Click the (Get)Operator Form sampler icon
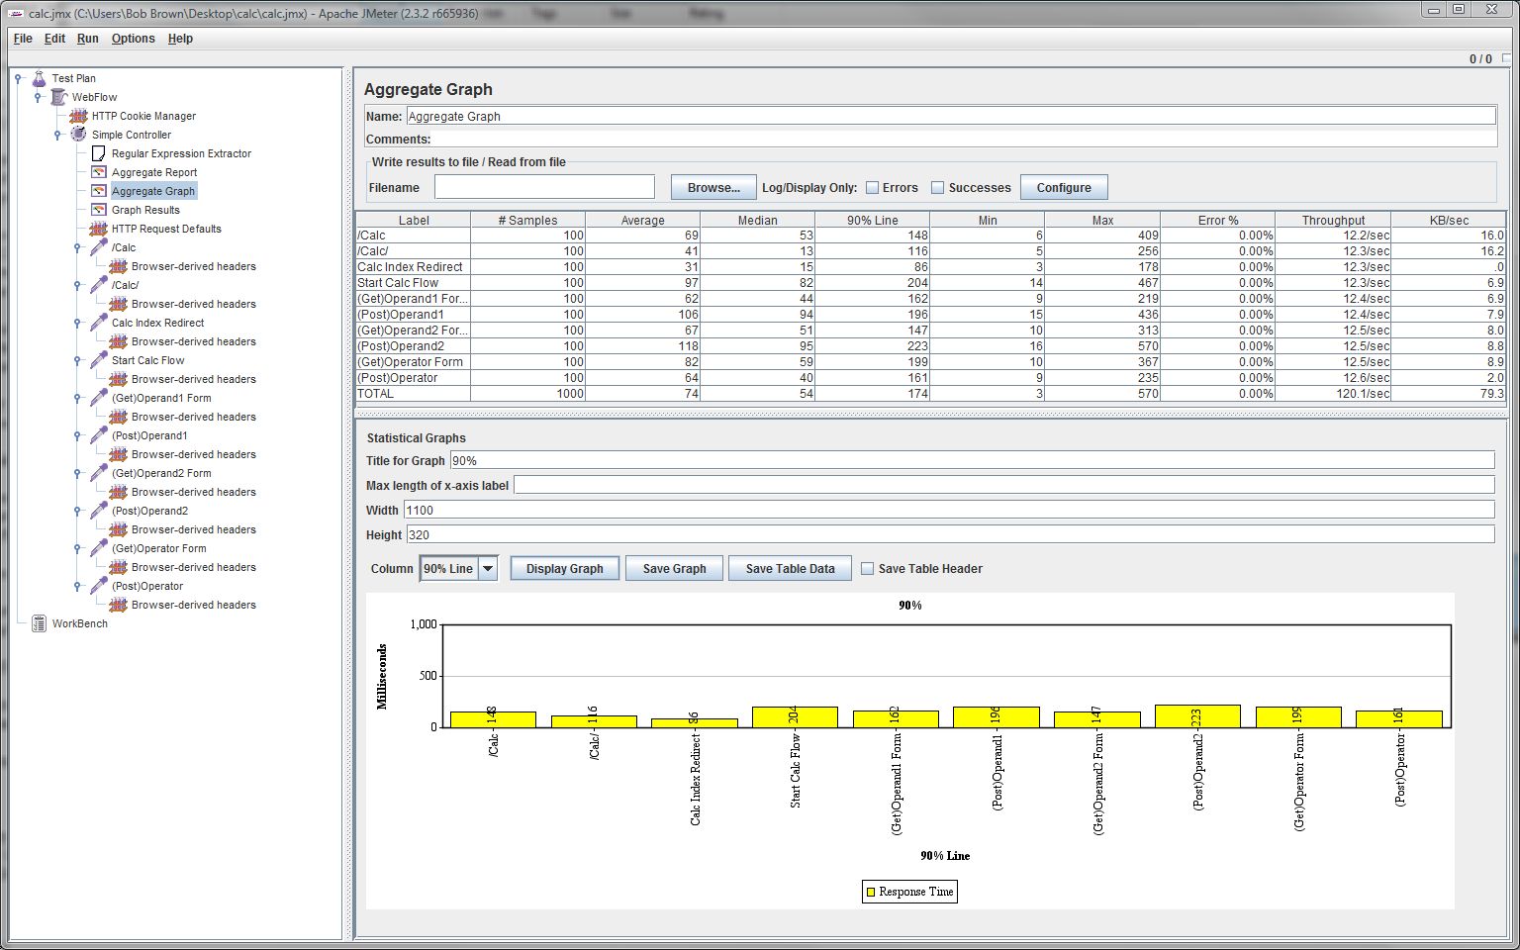This screenshot has width=1520, height=950. pos(99,548)
